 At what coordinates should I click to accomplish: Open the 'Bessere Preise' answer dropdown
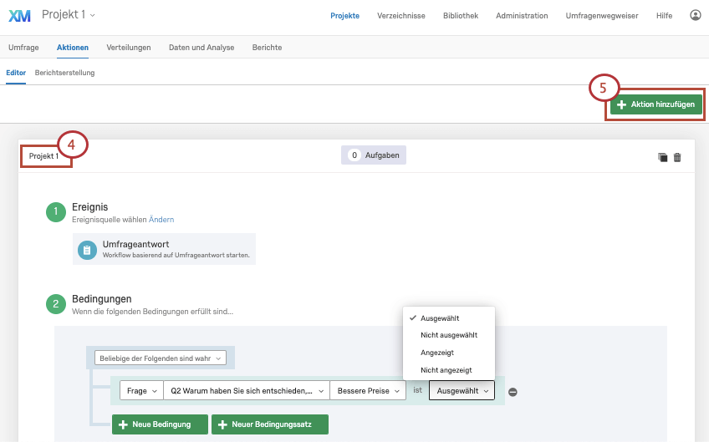(x=367, y=390)
